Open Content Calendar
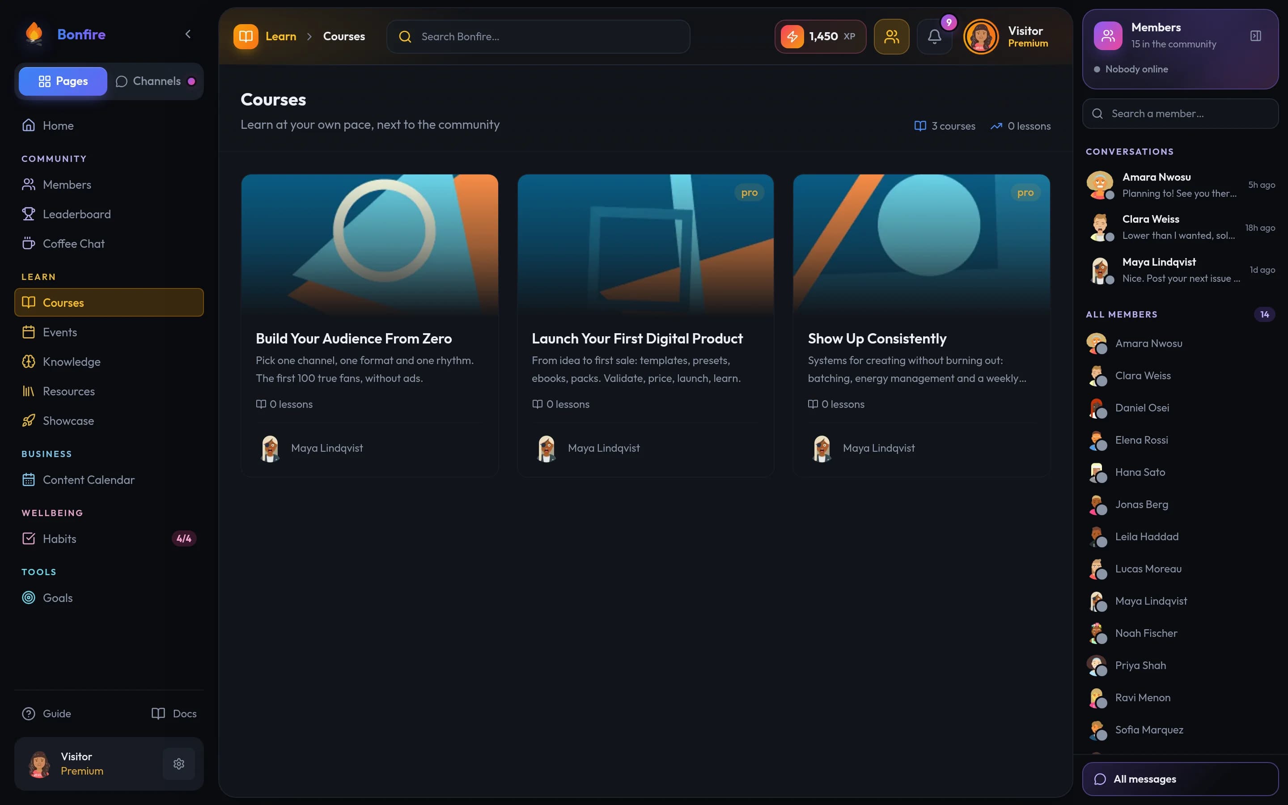This screenshot has height=805, width=1288. click(109, 480)
